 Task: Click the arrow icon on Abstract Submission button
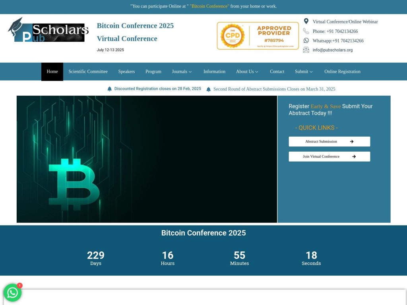point(351,141)
